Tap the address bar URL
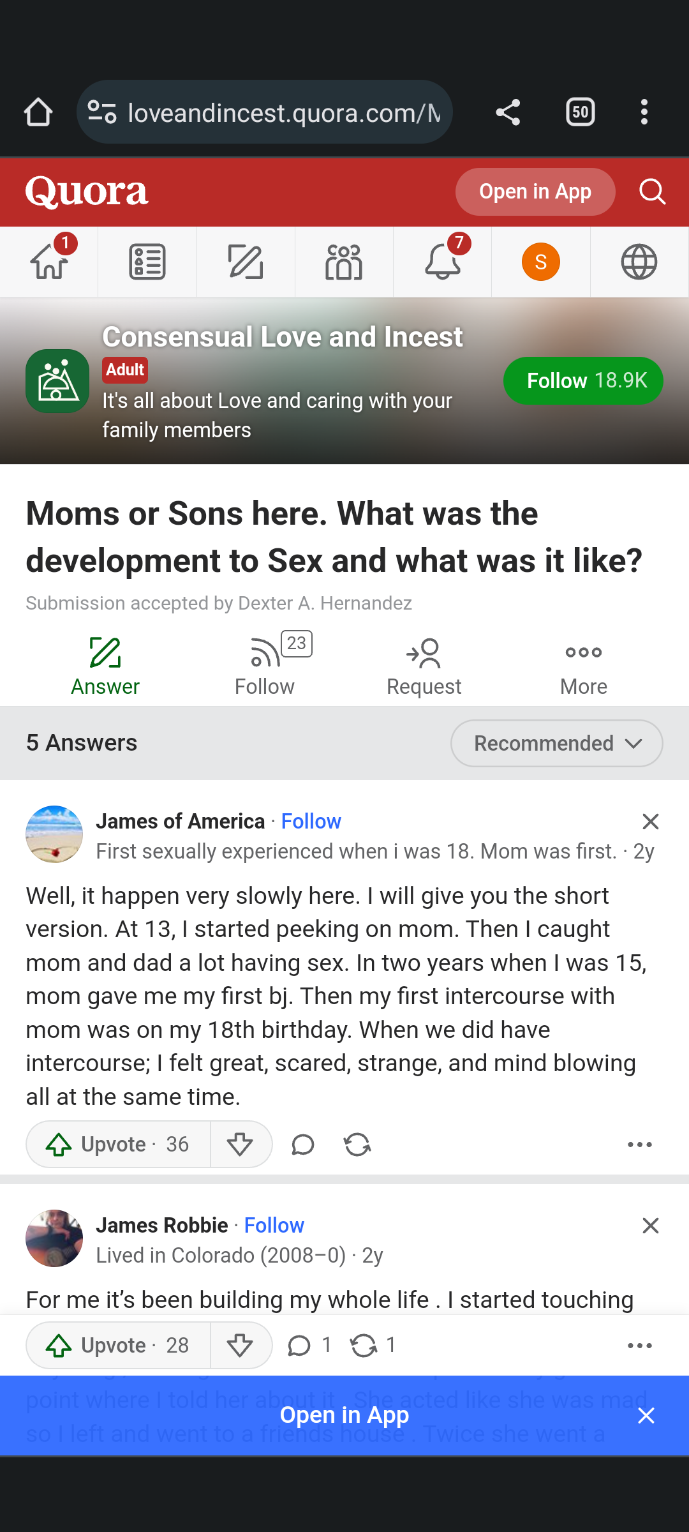Screen dimensions: 689x1532 click(x=268, y=112)
